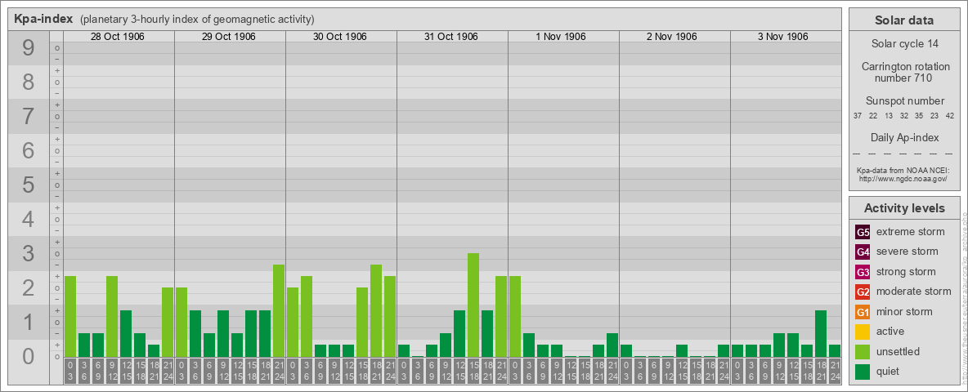Click the 30 Oct 3-6 bar
Viewport: 968px width, 392px height.
(x=307, y=316)
